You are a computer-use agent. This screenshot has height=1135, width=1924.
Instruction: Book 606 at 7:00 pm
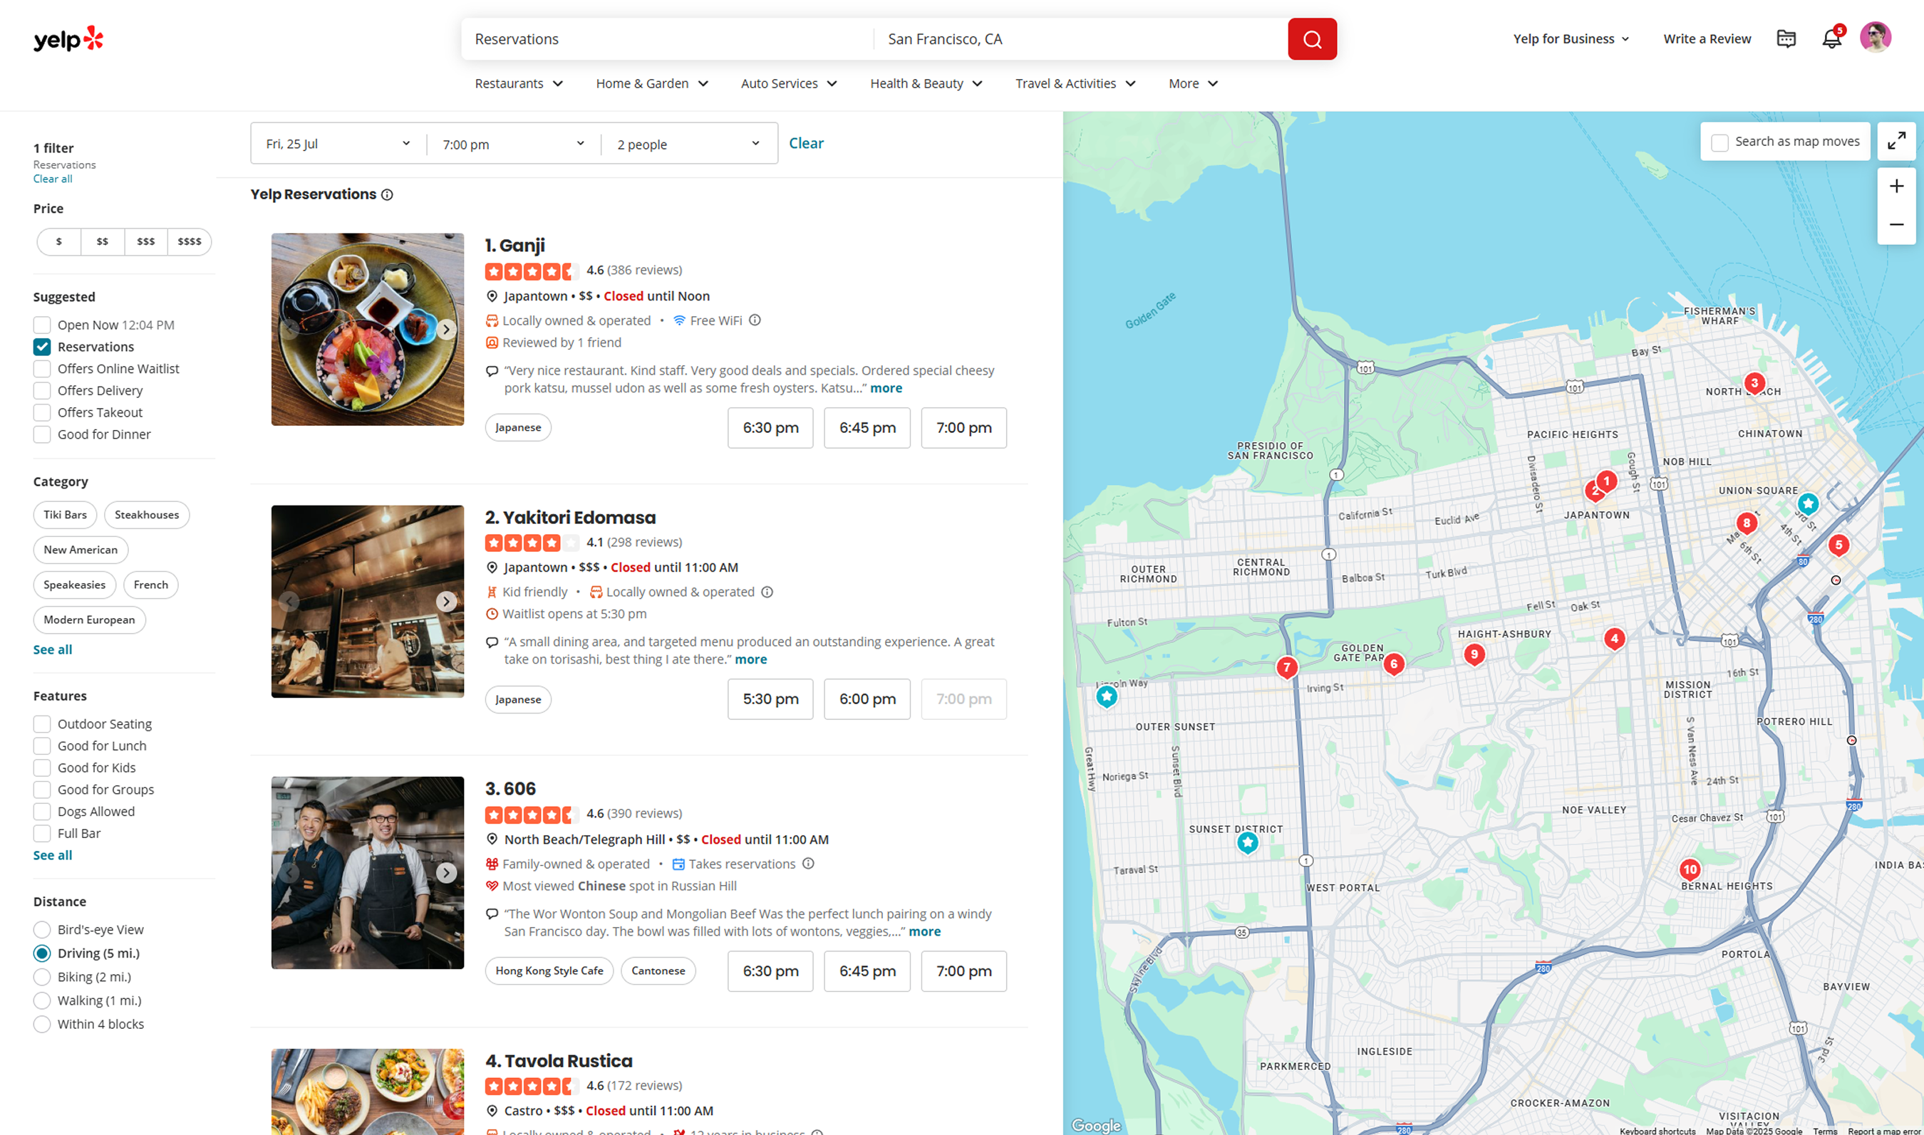click(963, 971)
